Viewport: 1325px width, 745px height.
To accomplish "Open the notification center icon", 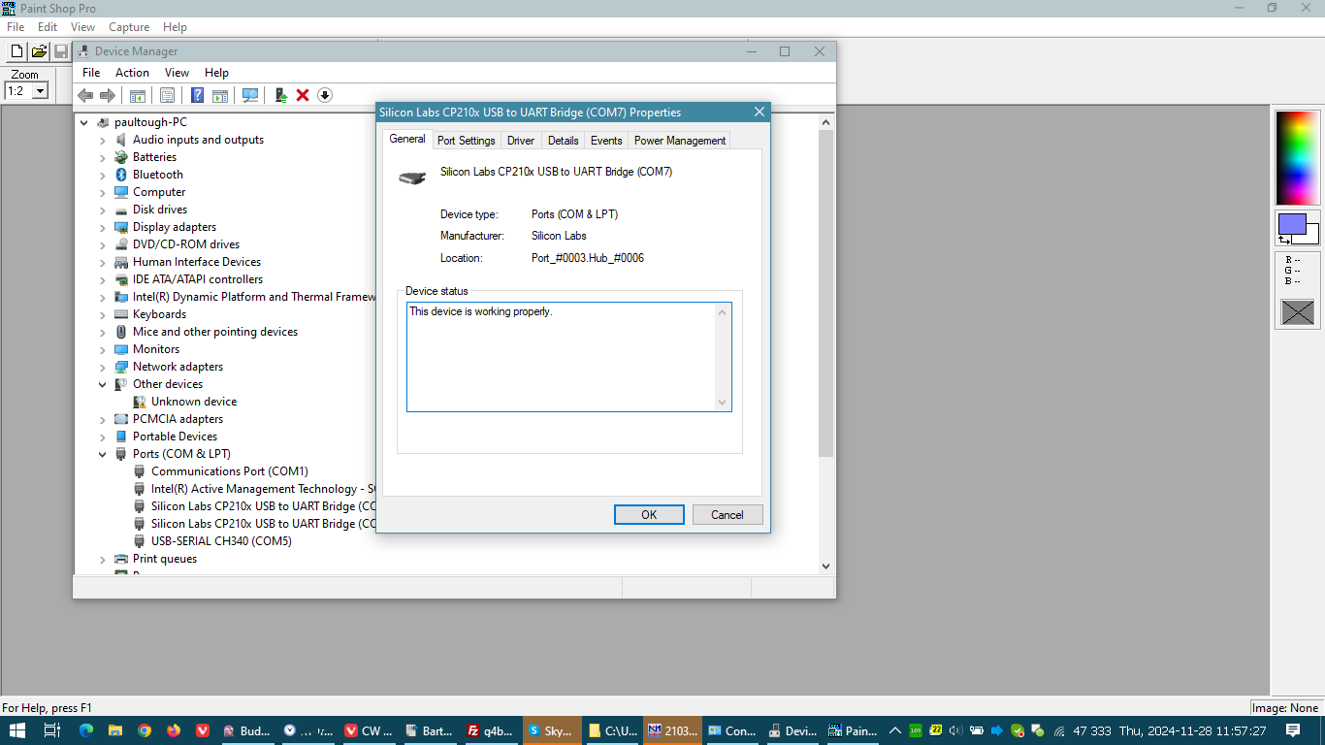I will (x=1293, y=730).
